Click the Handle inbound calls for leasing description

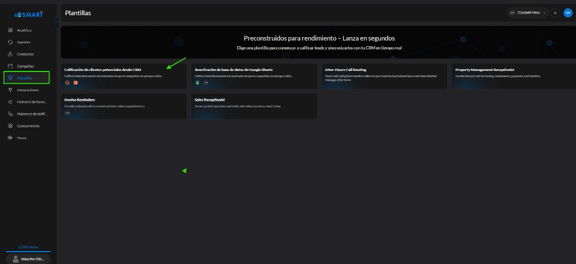[498, 76]
